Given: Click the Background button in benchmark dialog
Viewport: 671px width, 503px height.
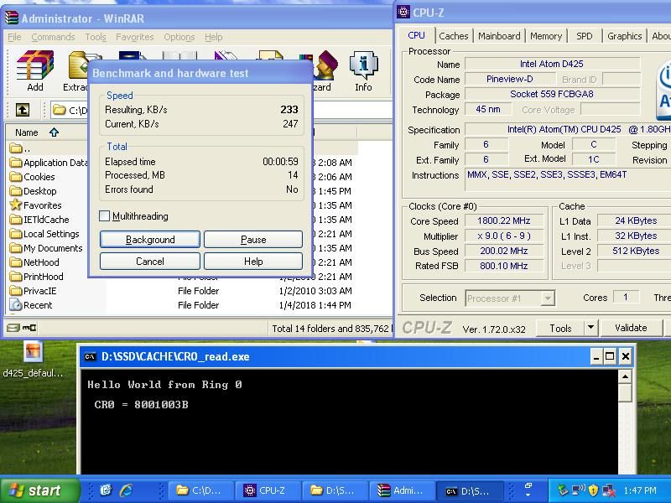Looking at the screenshot, I should pyautogui.click(x=150, y=240).
